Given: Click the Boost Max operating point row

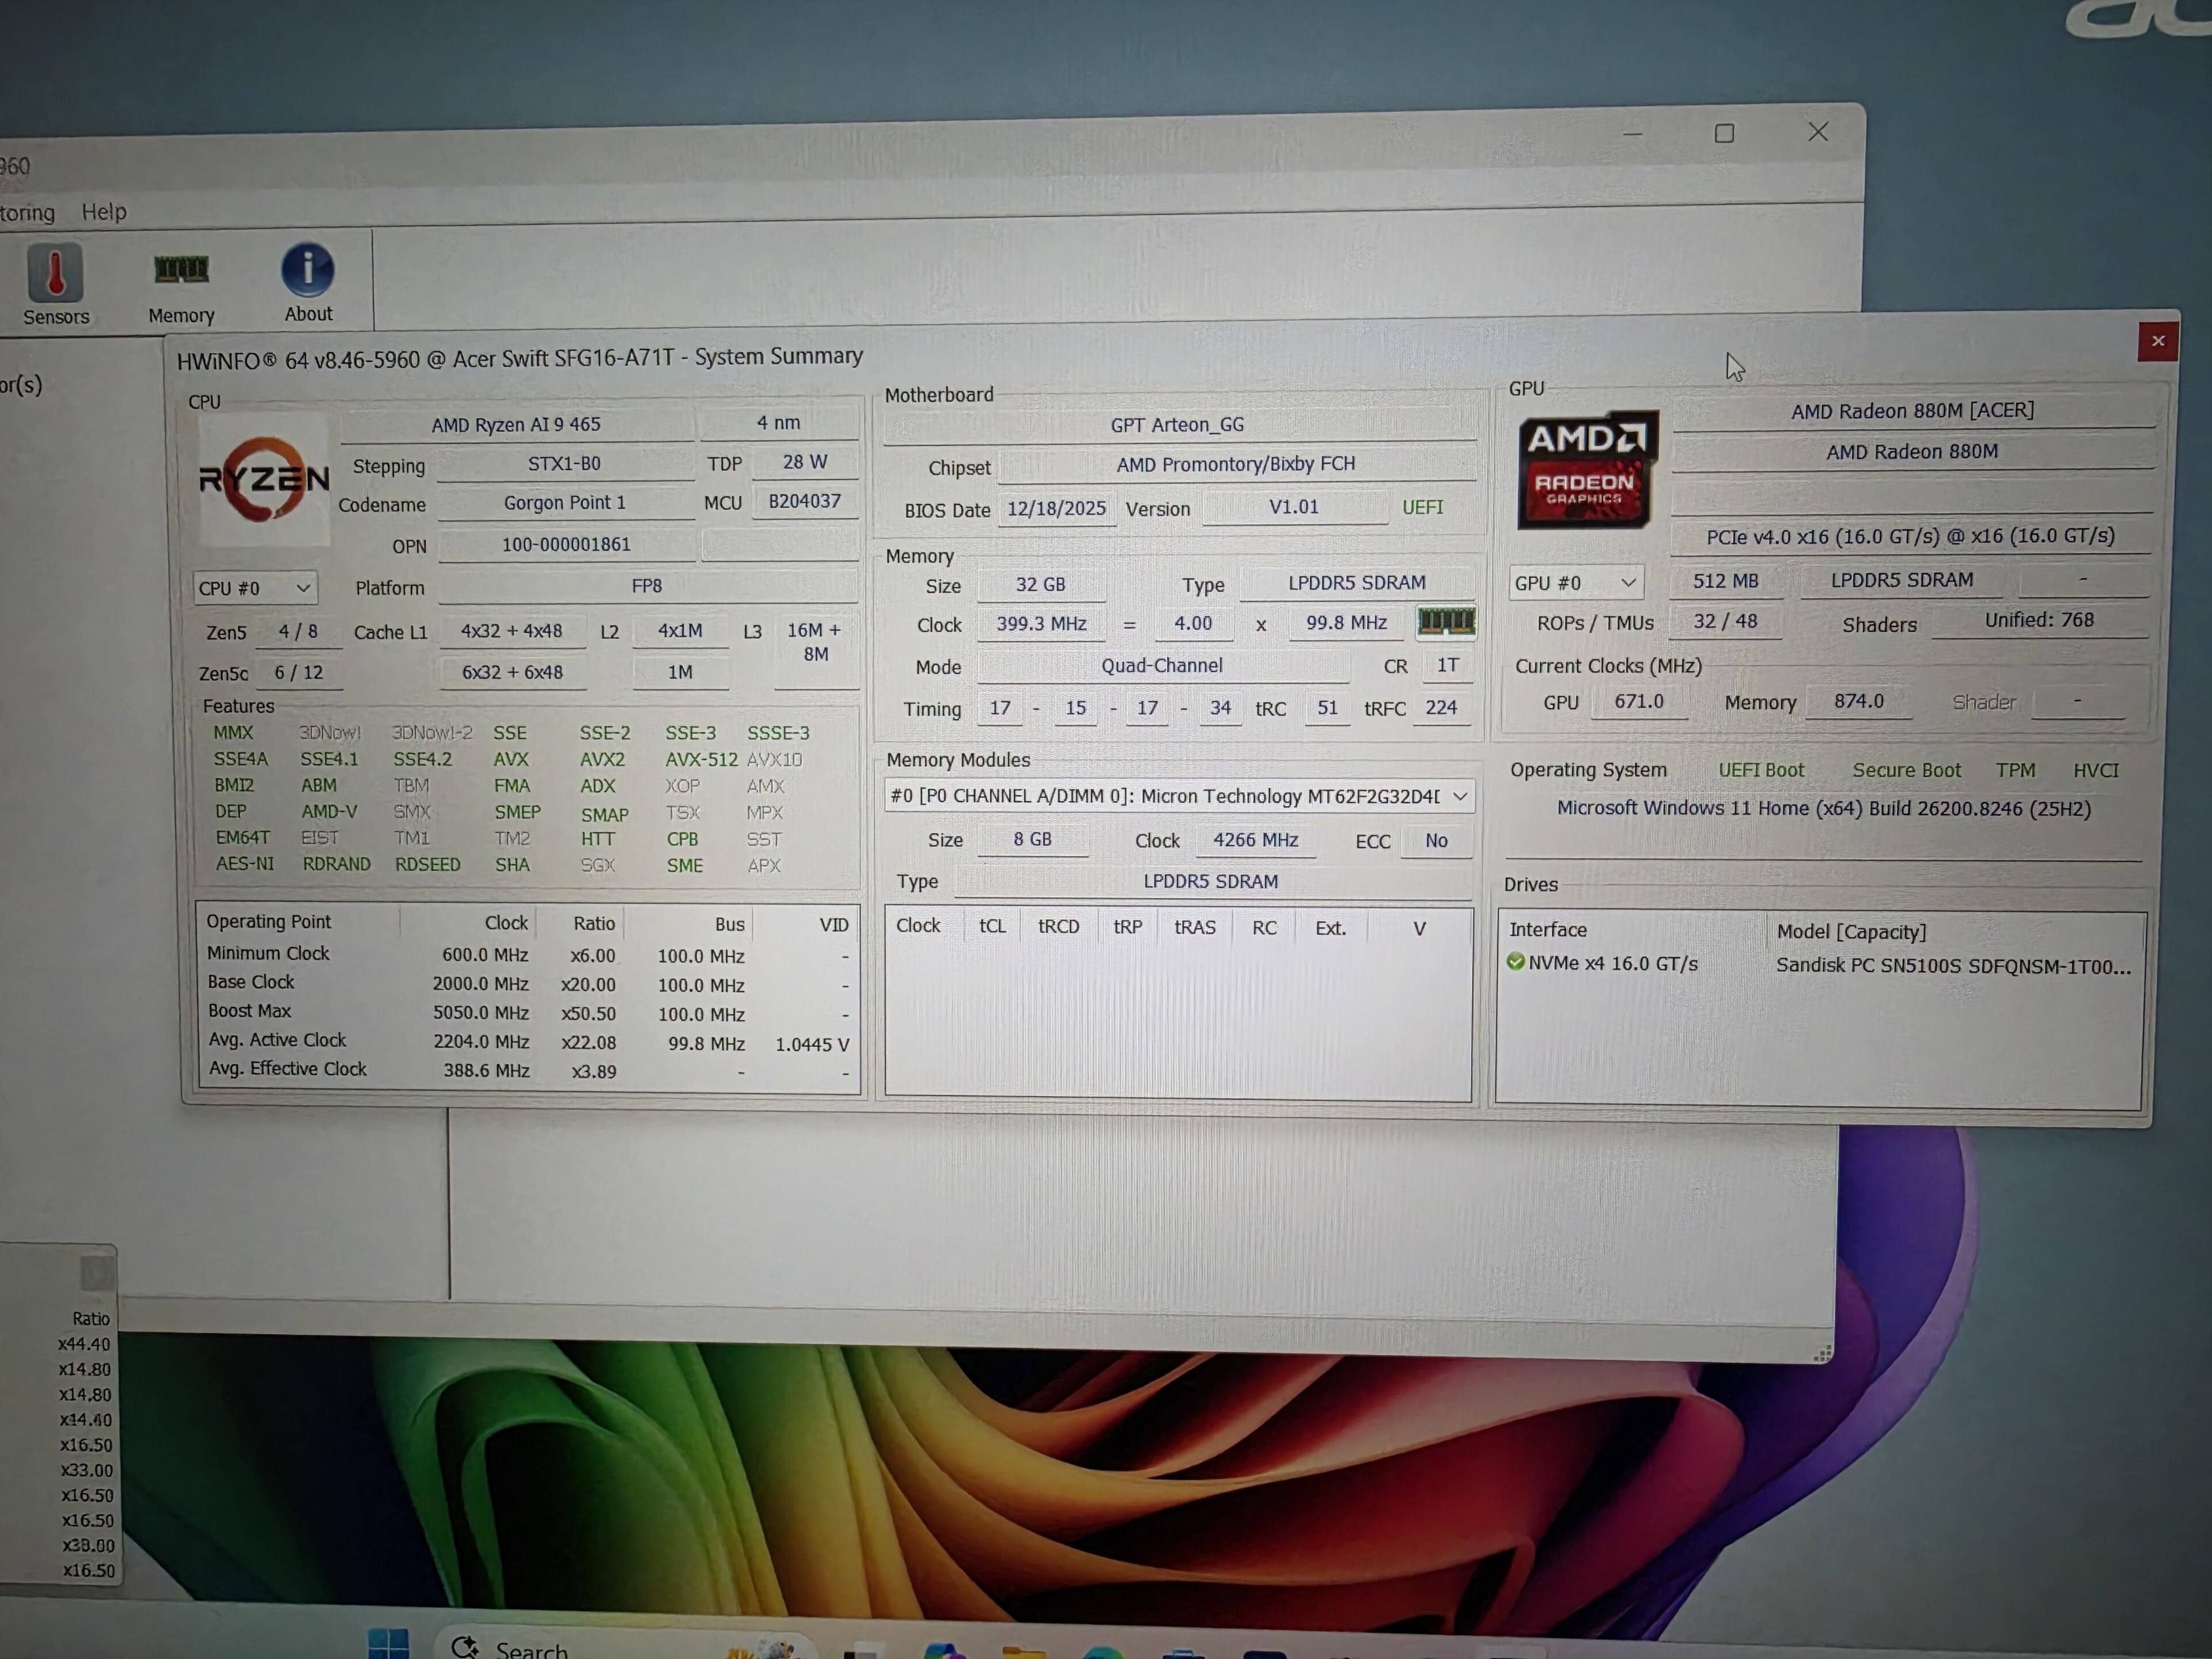Looking at the screenshot, I should point(528,1013).
